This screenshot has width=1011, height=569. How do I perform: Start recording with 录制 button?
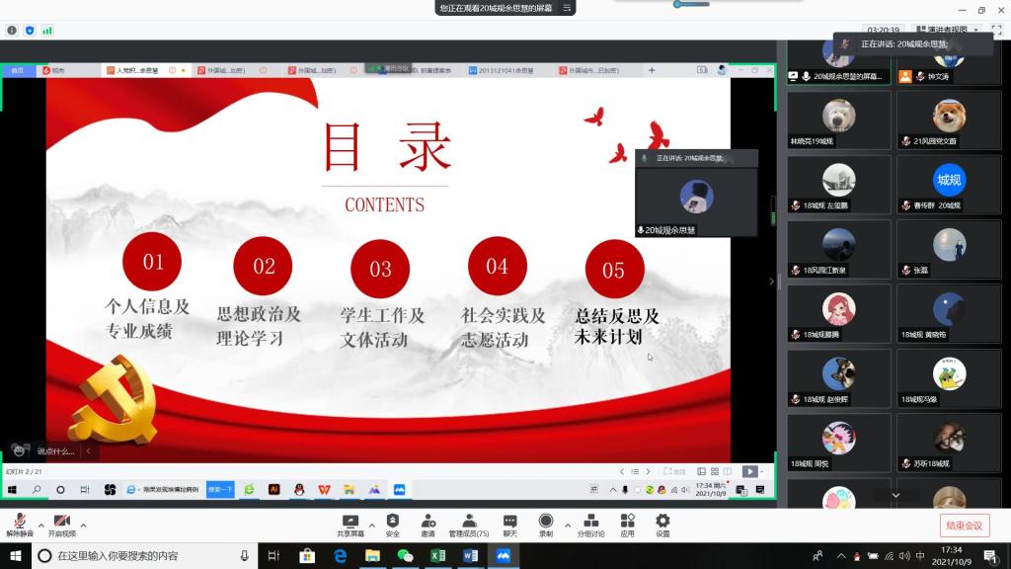[546, 524]
